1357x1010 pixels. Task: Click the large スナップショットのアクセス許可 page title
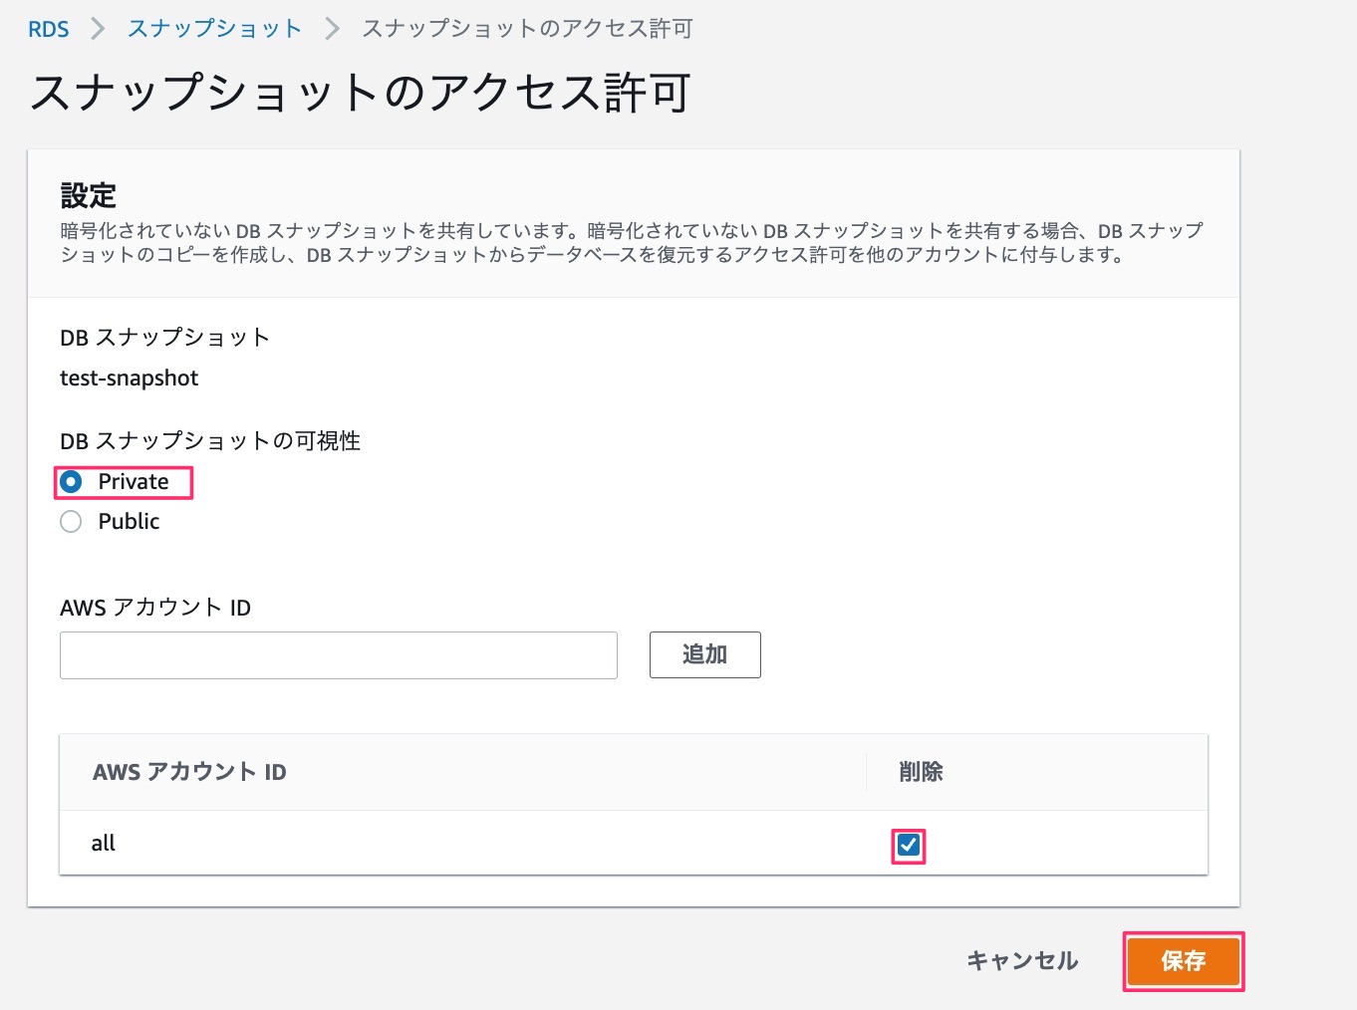pyautogui.click(x=360, y=93)
